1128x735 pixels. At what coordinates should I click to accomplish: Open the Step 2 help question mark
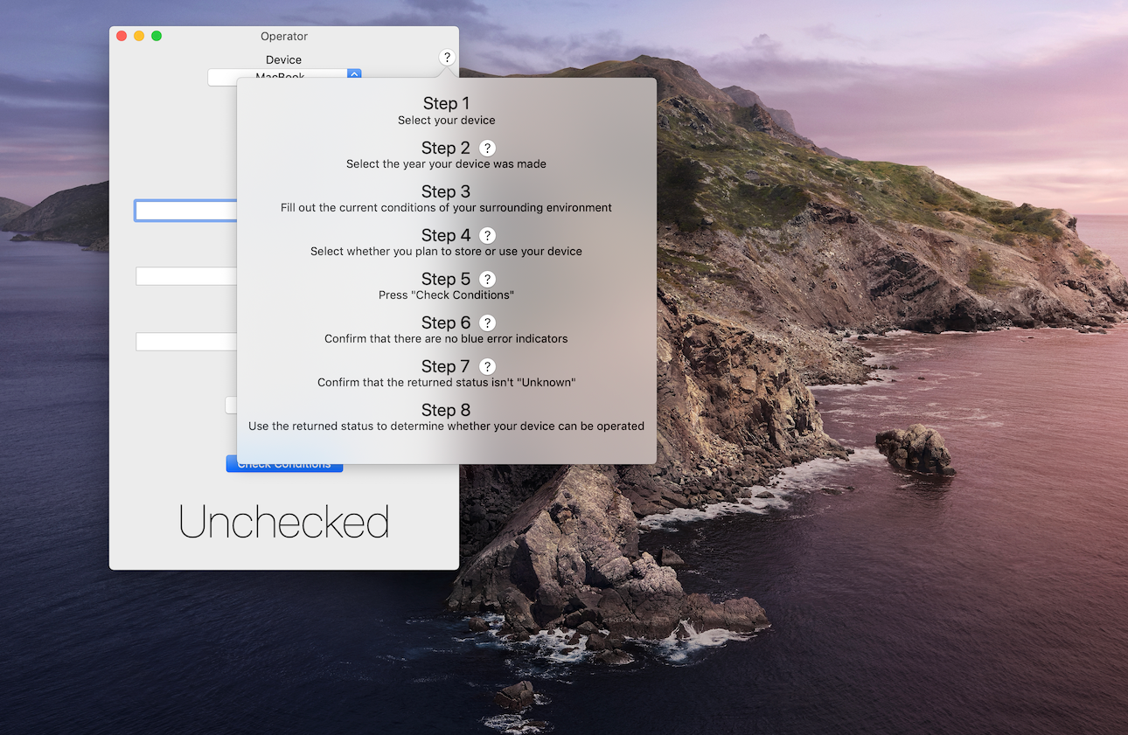point(488,149)
